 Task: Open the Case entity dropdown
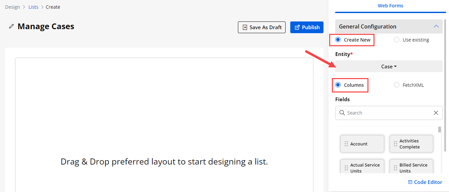(x=389, y=66)
